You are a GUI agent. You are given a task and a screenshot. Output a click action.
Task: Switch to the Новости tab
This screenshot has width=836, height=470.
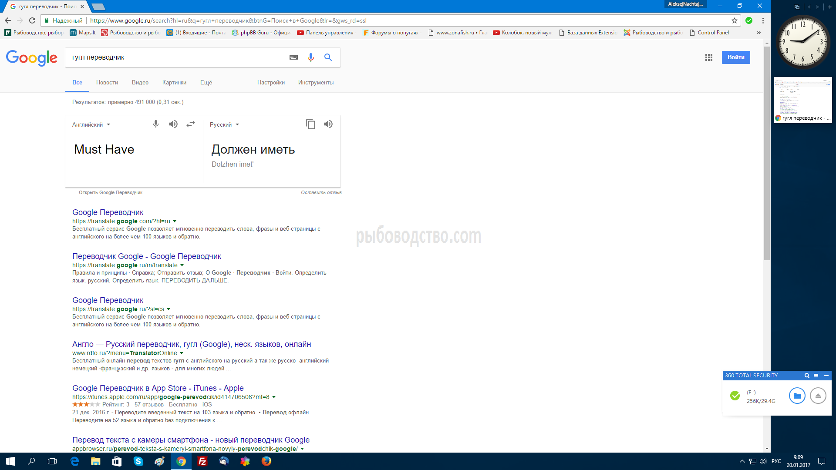pyautogui.click(x=107, y=82)
